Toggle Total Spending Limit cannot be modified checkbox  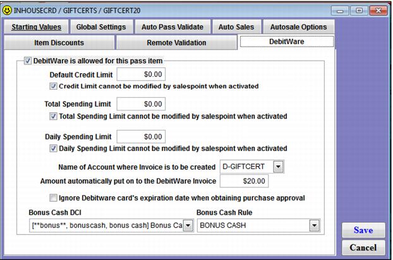tap(53, 116)
